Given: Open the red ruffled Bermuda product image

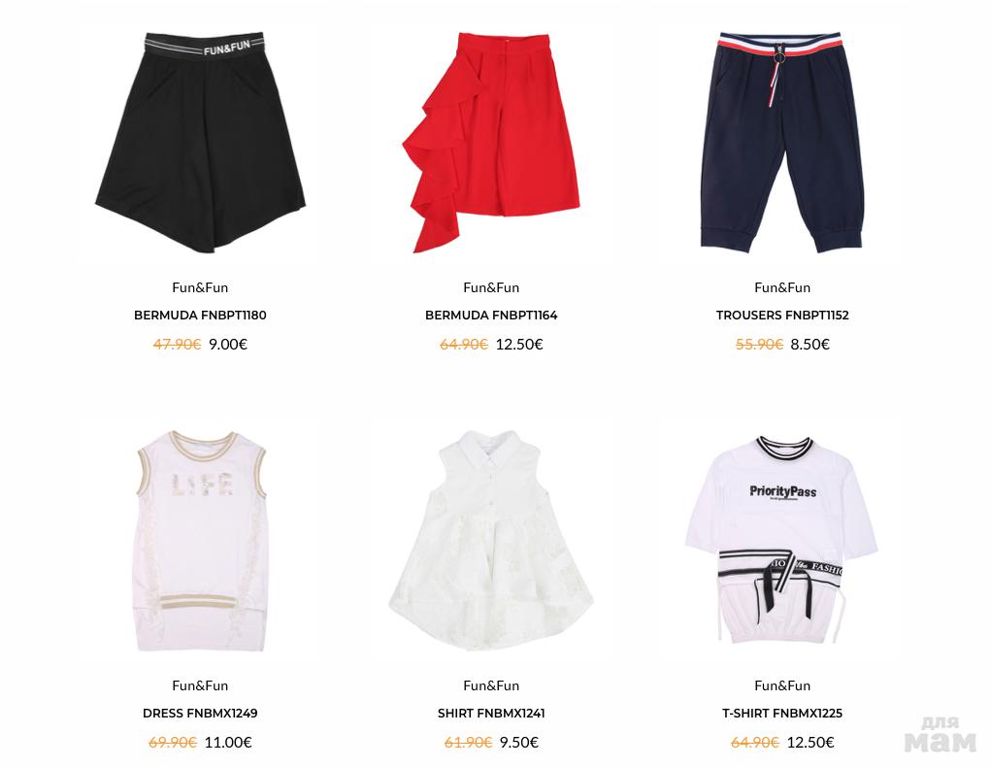Looking at the screenshot, I should coord(491,143).
